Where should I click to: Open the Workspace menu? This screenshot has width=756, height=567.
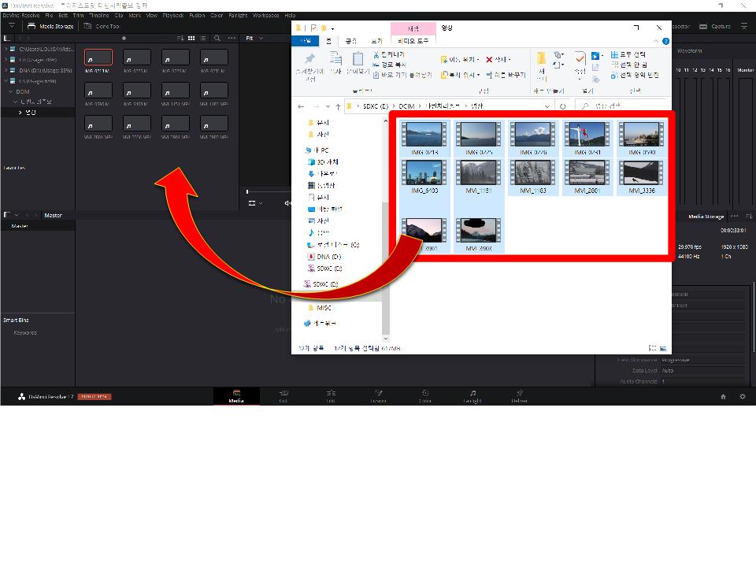(265, 16)
